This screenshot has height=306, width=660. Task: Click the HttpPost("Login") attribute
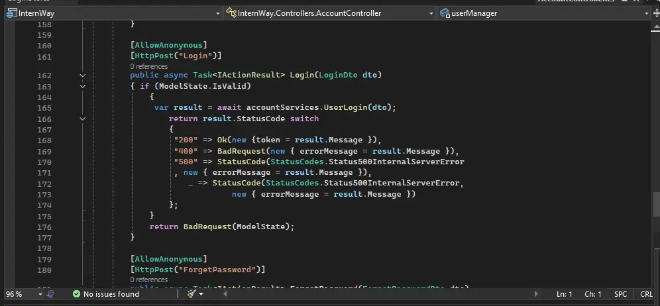click(176, 56)
